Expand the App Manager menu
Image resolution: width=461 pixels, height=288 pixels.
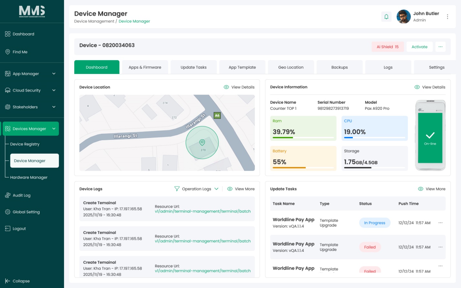(30, 74)
